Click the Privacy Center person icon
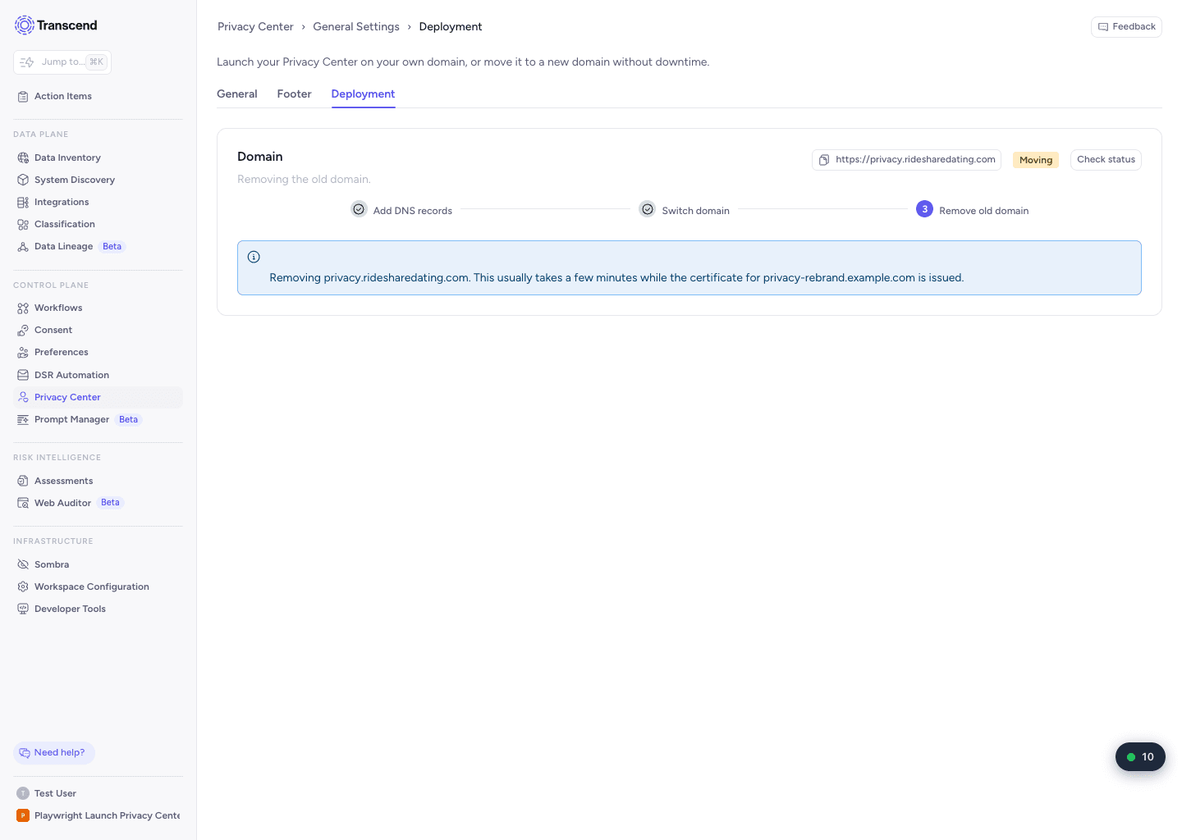The width and height of the screenshot is (1182, 840). pos(23,397)
